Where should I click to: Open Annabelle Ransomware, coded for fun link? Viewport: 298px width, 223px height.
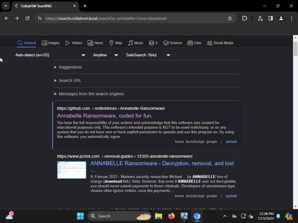pyautogui.click(x=105, y=116)
